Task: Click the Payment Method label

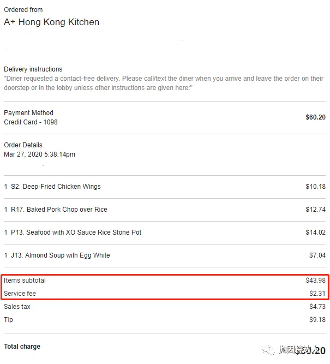Action: (x=28, y=113)
